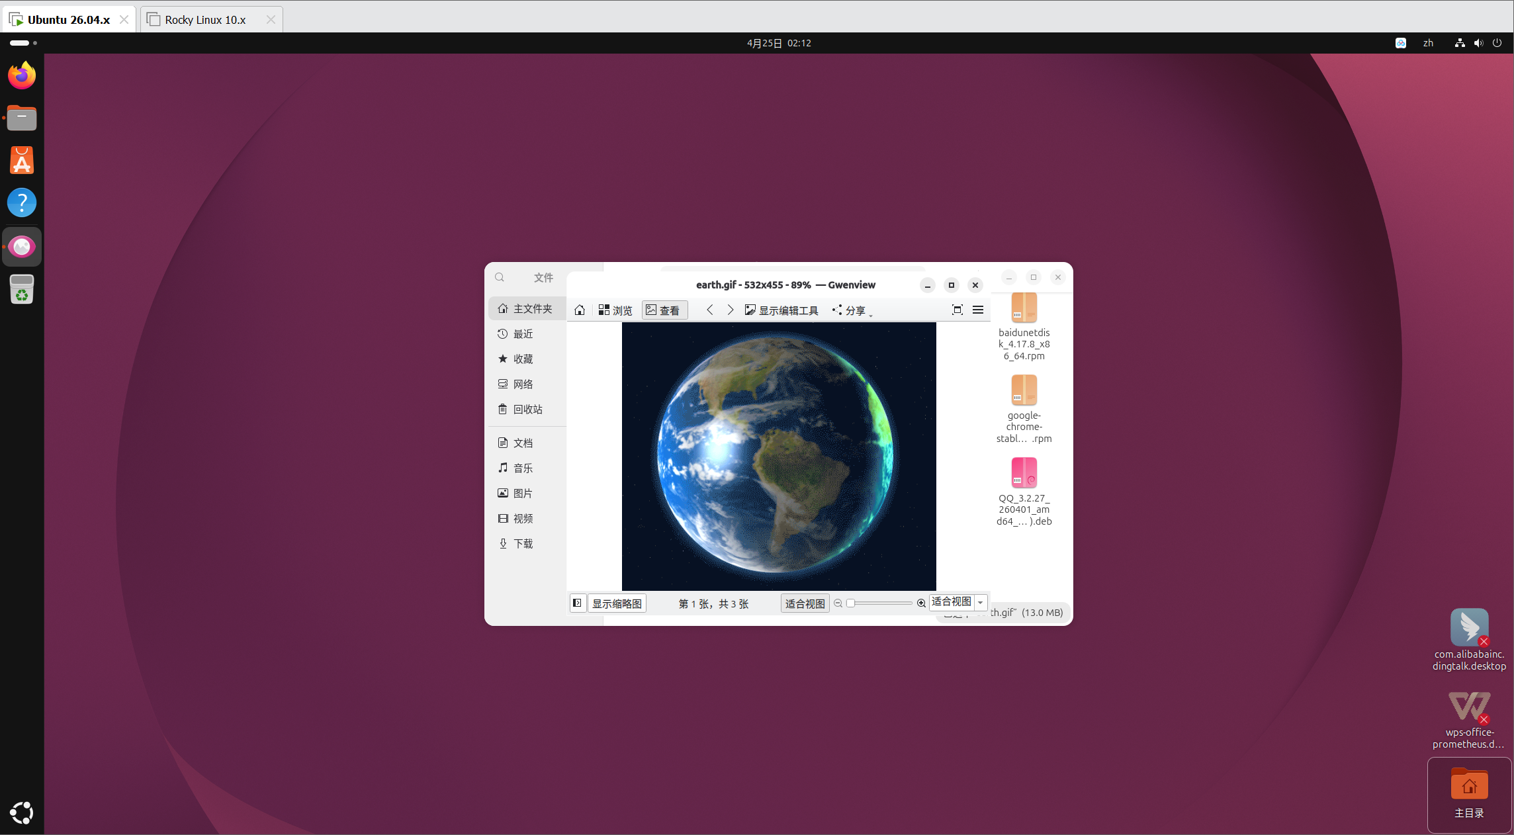1514x835 pixels.
Task: Click the zoom slider track
Action: pyautogui.click(x=880, y=603)
